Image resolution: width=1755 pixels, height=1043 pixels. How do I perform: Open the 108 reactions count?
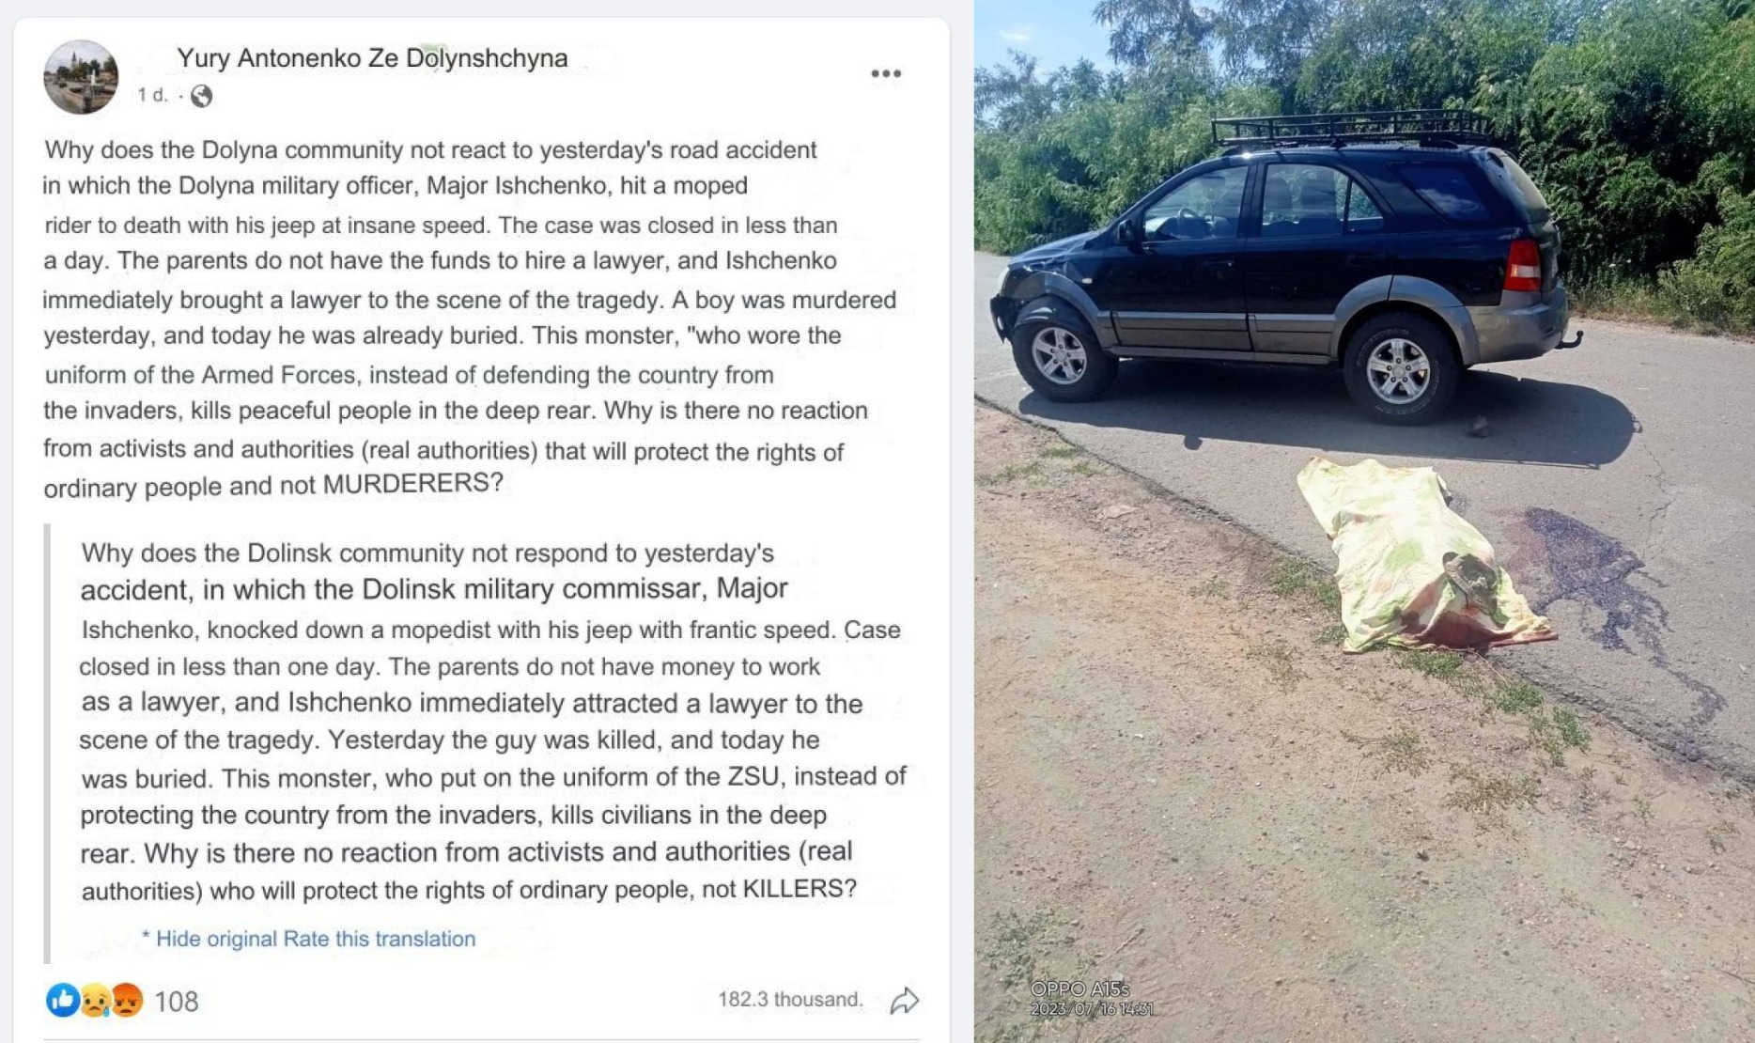pos(176,1002)
